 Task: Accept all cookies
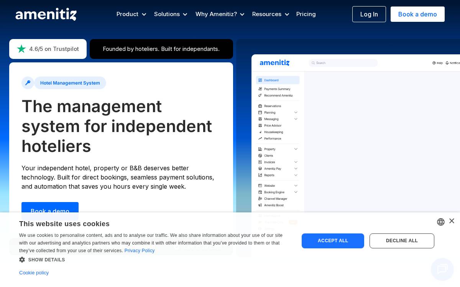click(x=333, y=241)
